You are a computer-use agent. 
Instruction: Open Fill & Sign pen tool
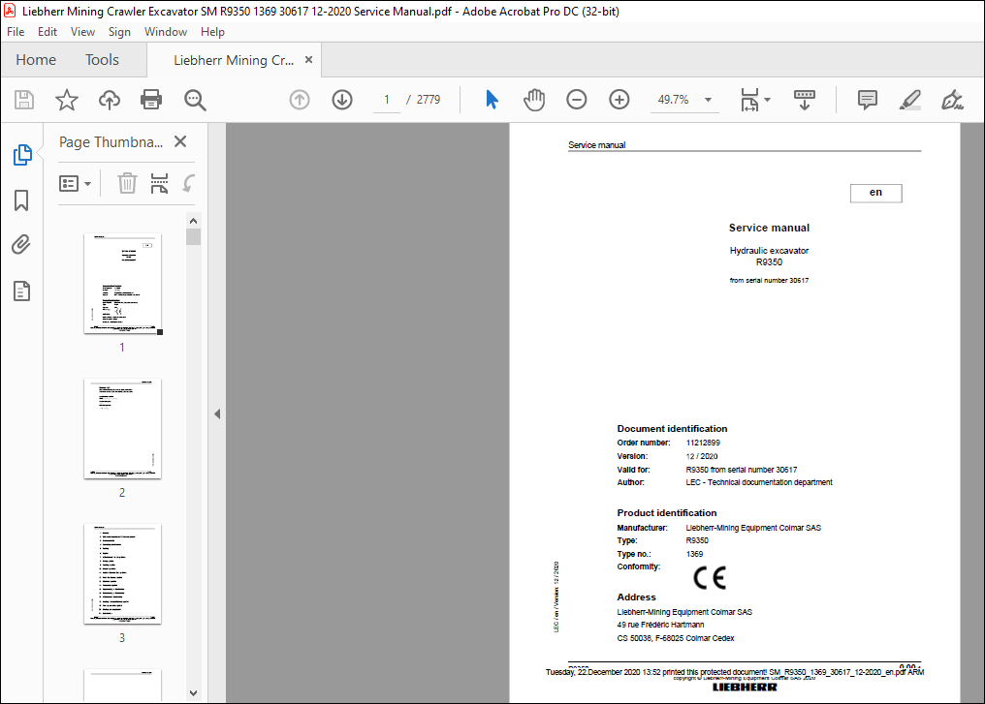[x=952, y=100]
